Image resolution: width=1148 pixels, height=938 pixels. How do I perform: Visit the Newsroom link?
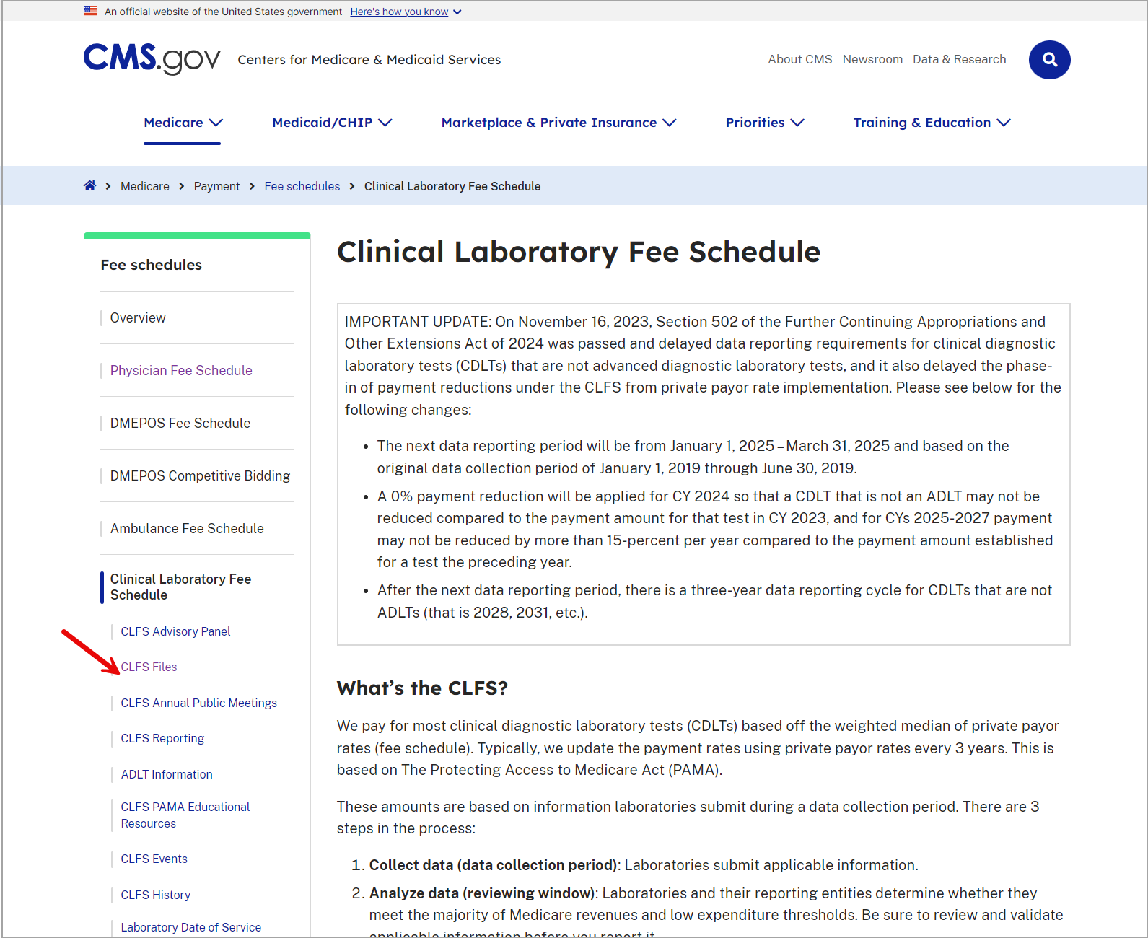(872, 59)
